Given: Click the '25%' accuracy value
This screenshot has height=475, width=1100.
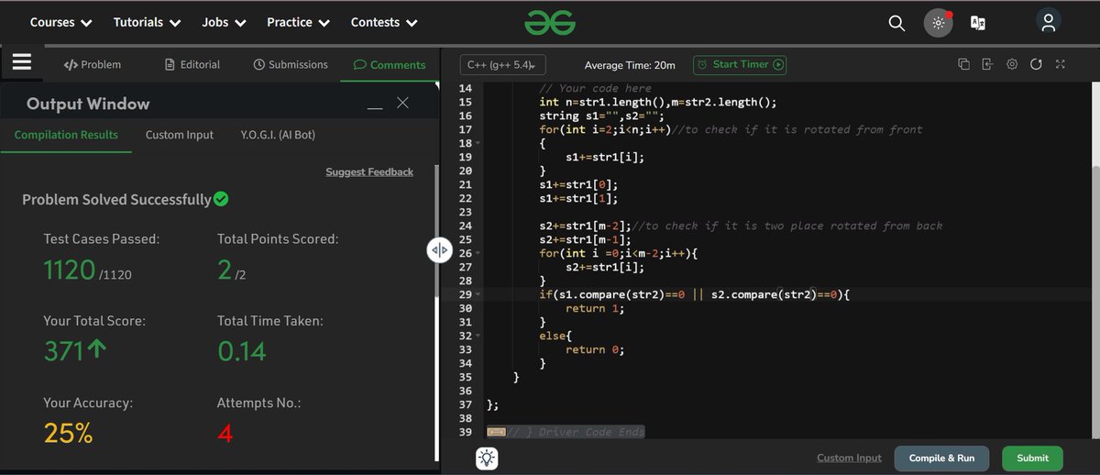Looking at the screenshot, I should pyautogui.click(x=68, y=433).
